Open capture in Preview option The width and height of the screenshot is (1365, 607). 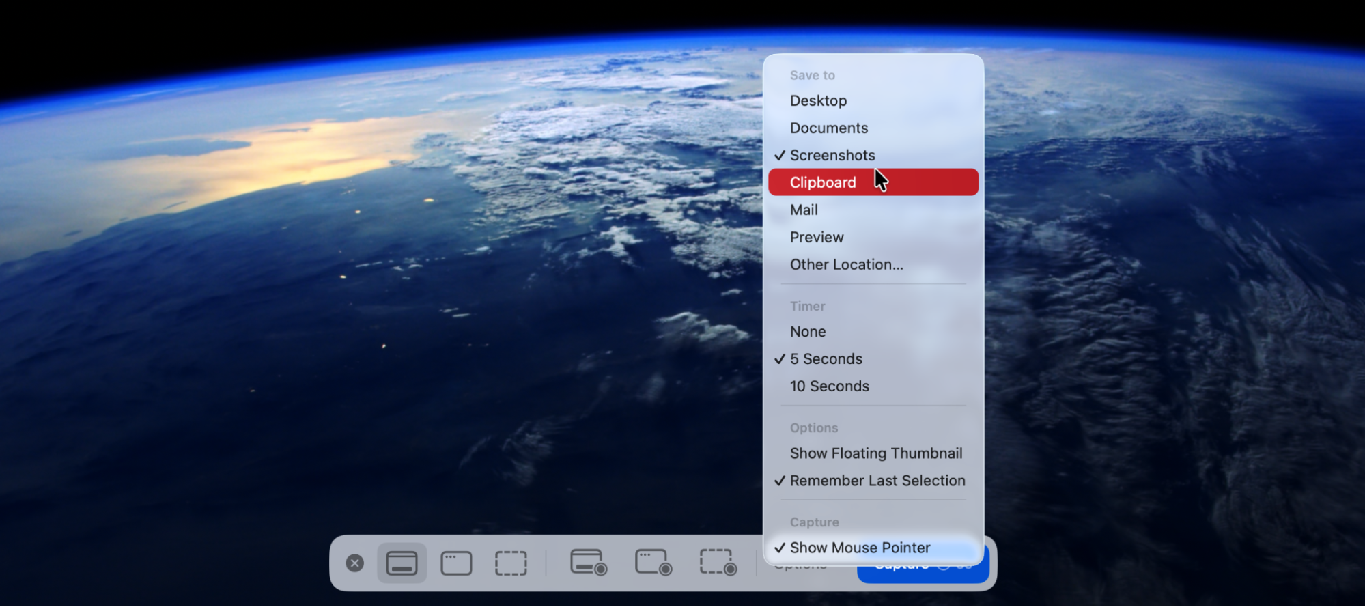873,237
